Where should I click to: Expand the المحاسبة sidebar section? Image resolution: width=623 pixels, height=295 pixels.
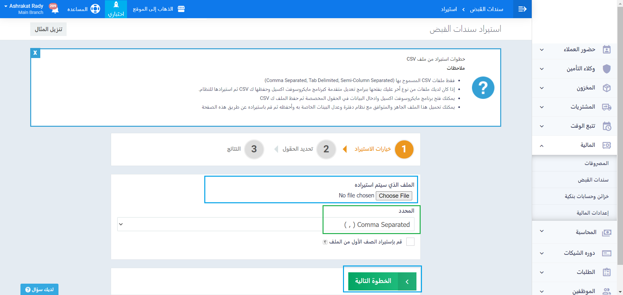(541, 231)
